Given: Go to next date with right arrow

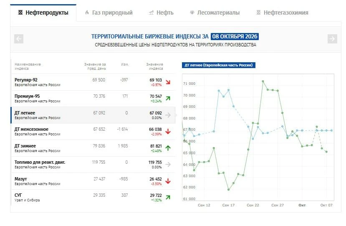Looking at the screenshot, I should [332, 39].
